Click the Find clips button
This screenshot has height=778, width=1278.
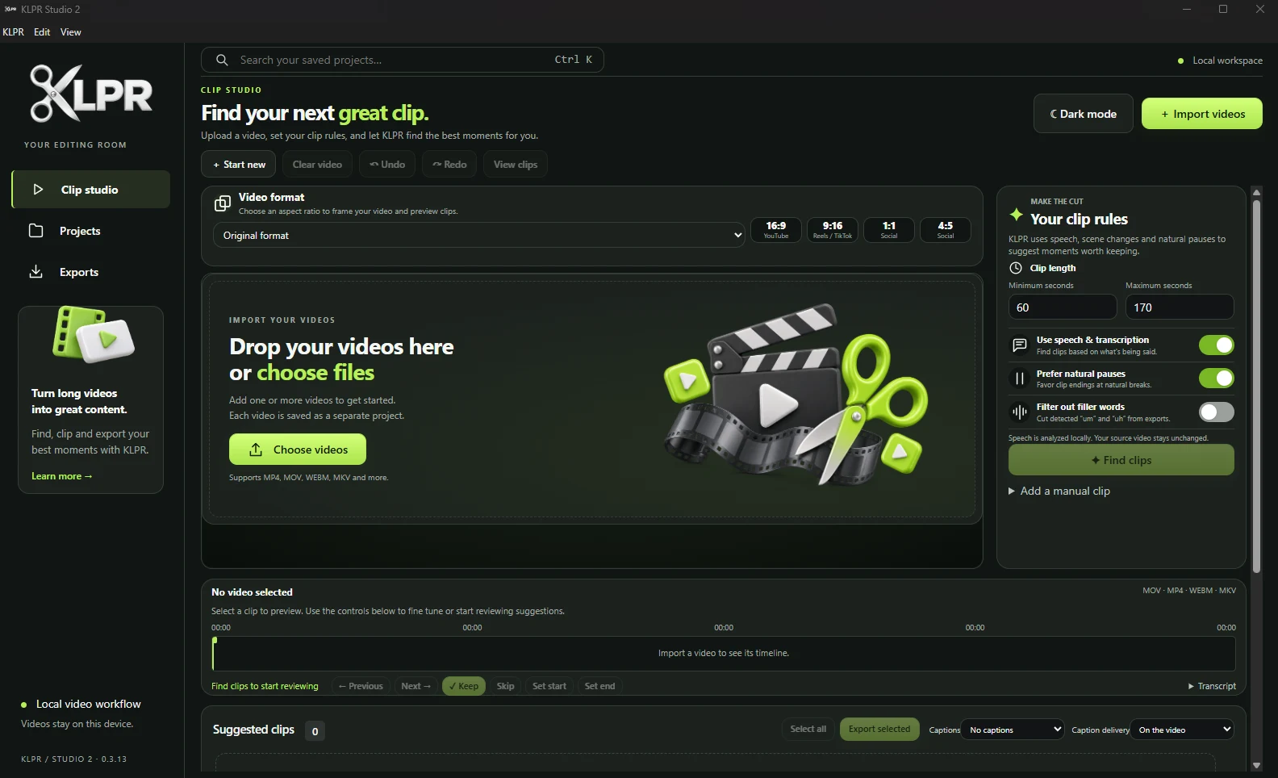[x=1121, y=460]
